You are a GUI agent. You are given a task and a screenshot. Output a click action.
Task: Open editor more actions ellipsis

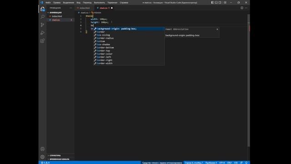(246, 8)
